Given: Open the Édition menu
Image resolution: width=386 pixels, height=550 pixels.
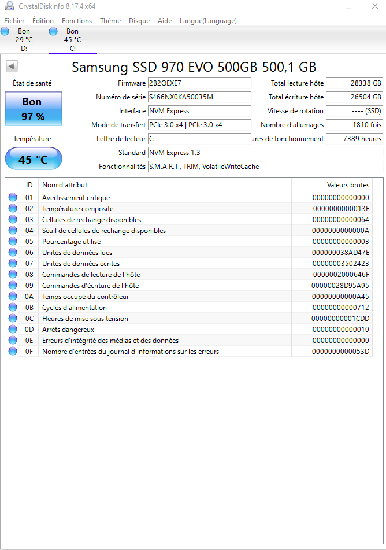Looking at the screenshot, I should pos(43,21).
